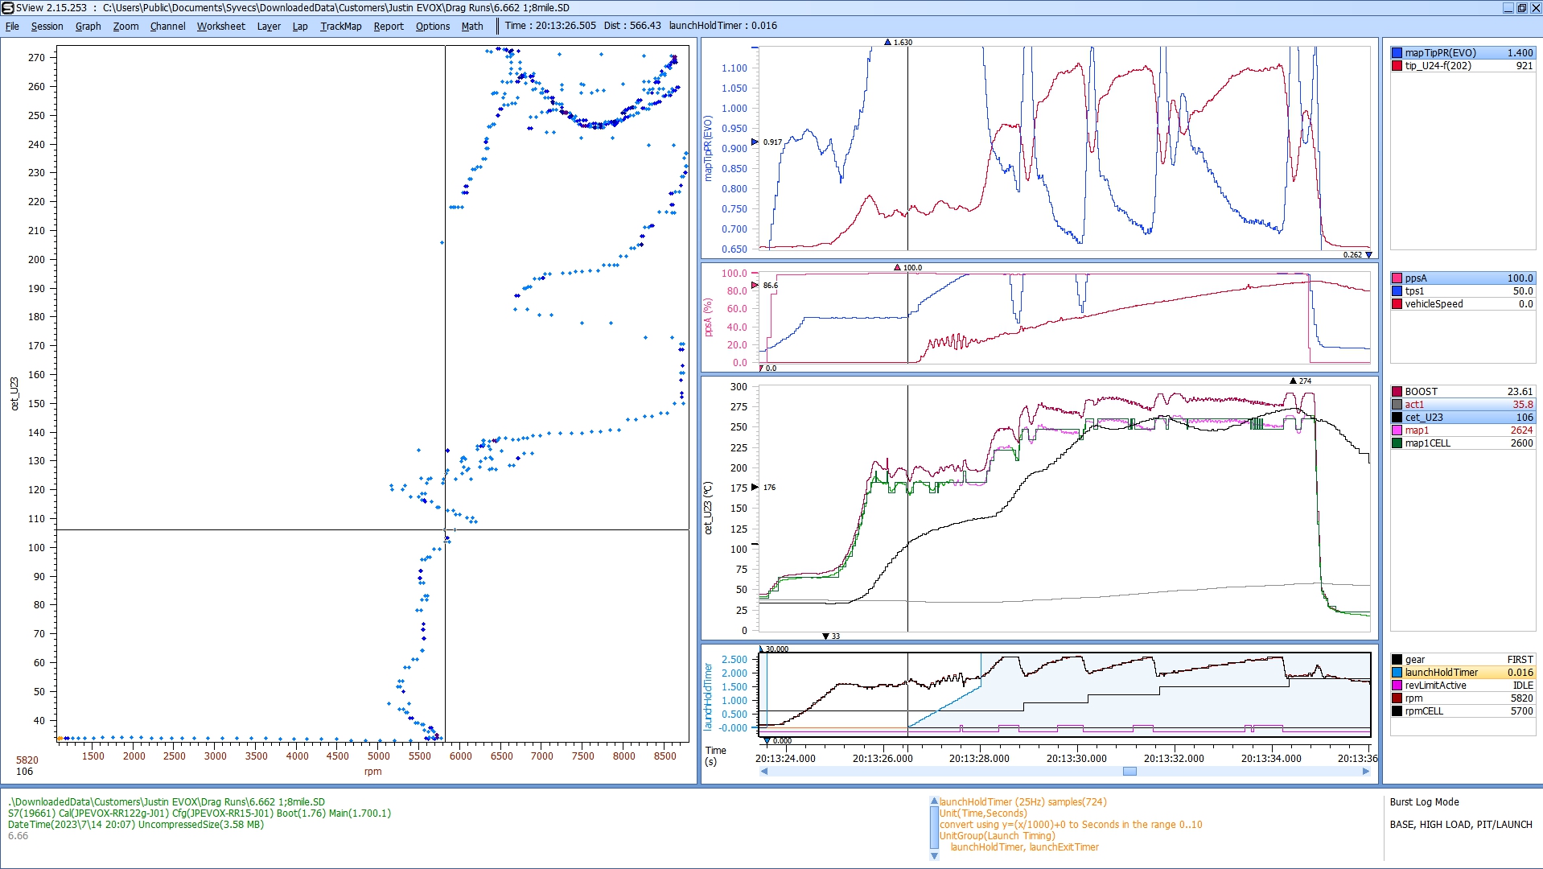
Task: Select the act1 channel row
Action: point(1414,405)
